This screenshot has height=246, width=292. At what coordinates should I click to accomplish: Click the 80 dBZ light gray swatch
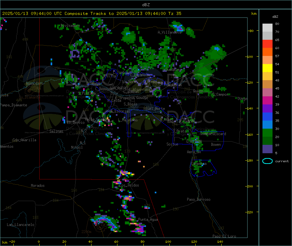[x=267, y=28]
